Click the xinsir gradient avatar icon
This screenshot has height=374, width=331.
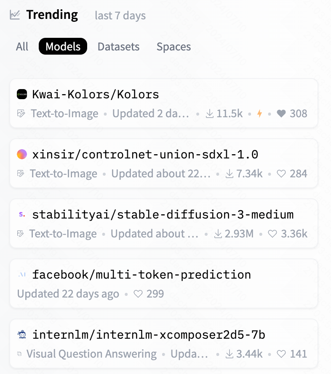[22, 155]
